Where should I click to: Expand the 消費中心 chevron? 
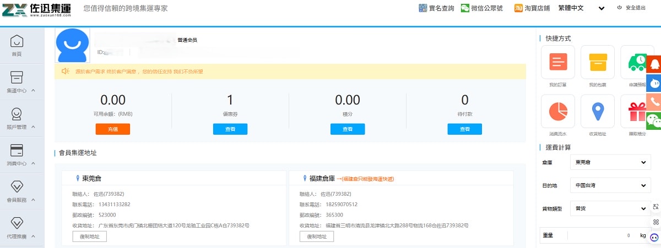pos(34,163)
